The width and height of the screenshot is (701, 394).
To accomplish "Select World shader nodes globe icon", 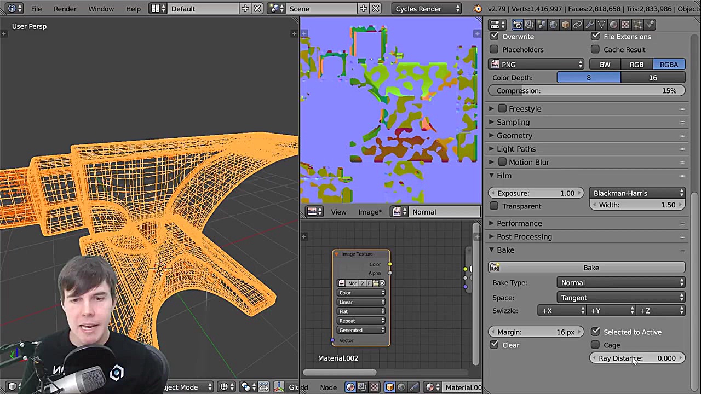I will (x=401, y=387).
